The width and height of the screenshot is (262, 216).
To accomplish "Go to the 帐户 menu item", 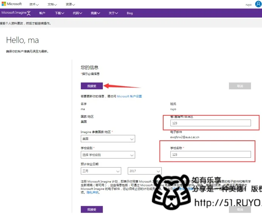I will (x=42, y=13).
